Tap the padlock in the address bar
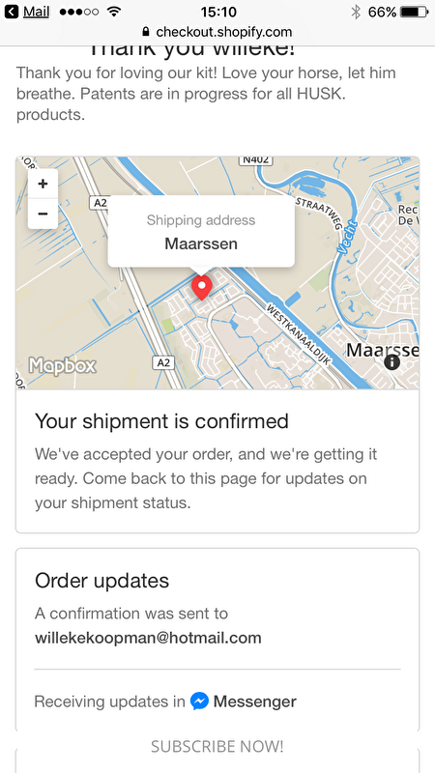Viewport: 435px width, 773px height. [x=146, y=32]
